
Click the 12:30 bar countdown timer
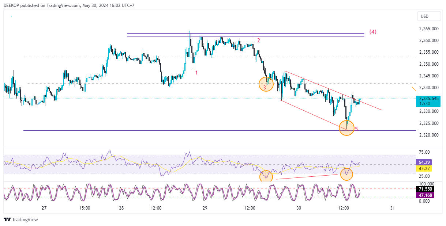(x=424, y=103)
